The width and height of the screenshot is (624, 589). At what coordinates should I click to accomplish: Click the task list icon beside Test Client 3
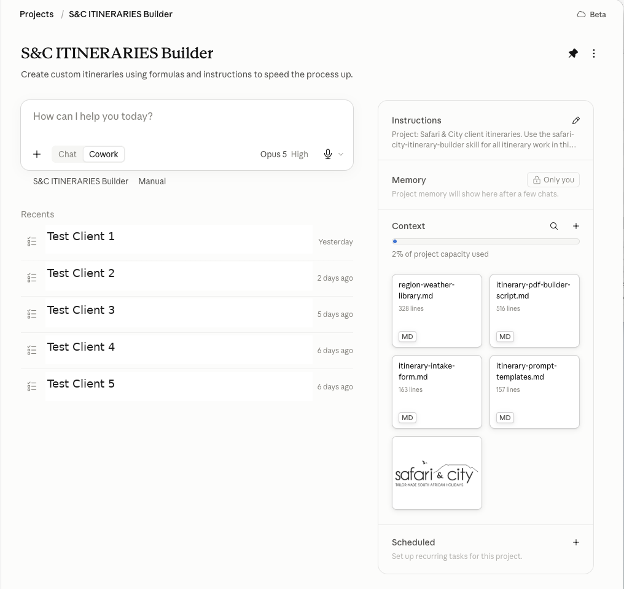click(x=32, y=314)
